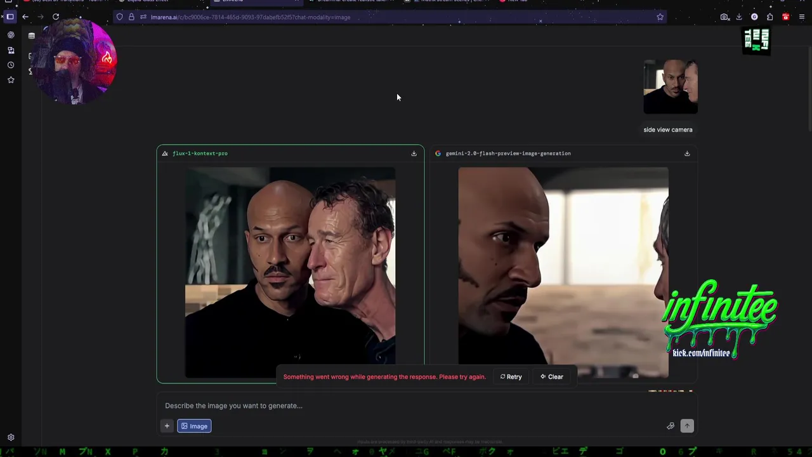The image size is (812, 457).
Task: Click the triangle logo beside flux-1-kontext-pro
Action: (x=165, y=153)
